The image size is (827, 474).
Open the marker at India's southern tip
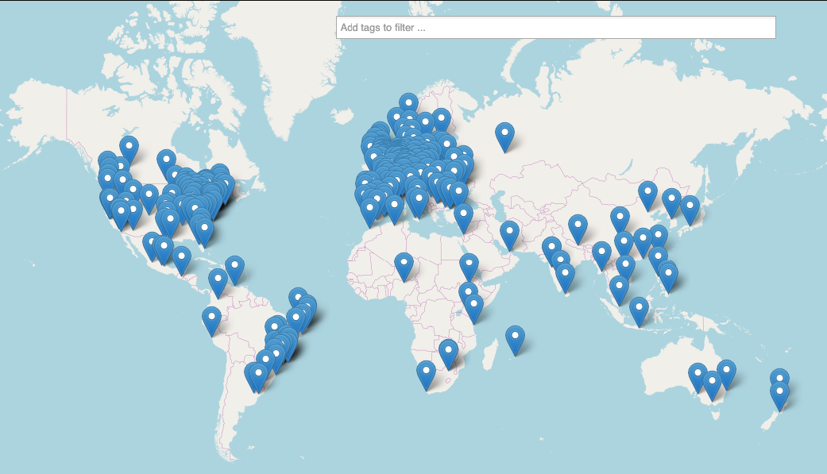[565, 278]
